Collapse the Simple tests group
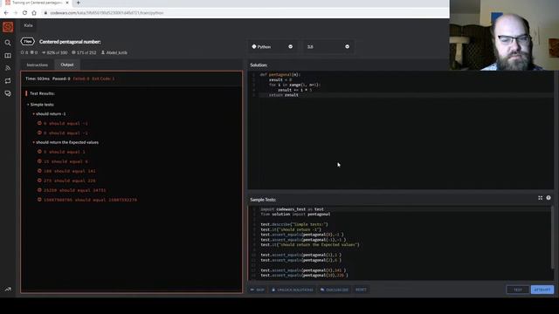This screenshot has width=559, height=314. pos(28,105)
